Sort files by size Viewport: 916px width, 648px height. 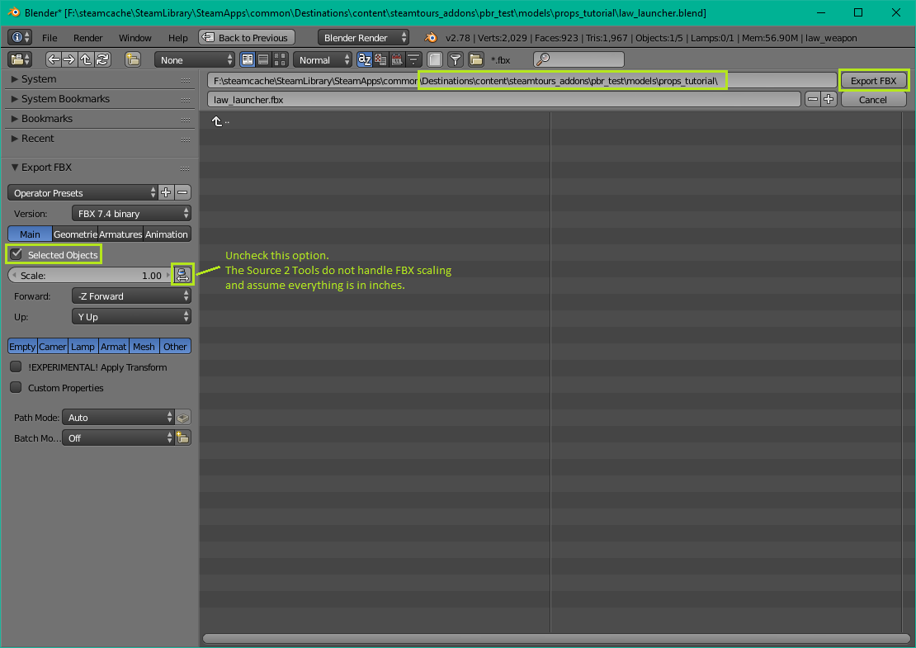[x=413, y=59]
